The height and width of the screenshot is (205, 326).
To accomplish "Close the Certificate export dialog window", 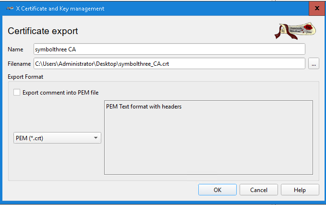I will point(317,9).
